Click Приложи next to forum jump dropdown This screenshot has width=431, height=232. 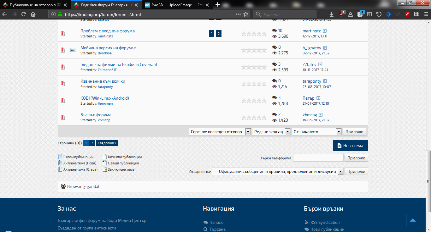click(x=356, y=171)
